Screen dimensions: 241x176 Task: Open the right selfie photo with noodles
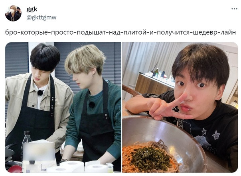tap(180, 107)
